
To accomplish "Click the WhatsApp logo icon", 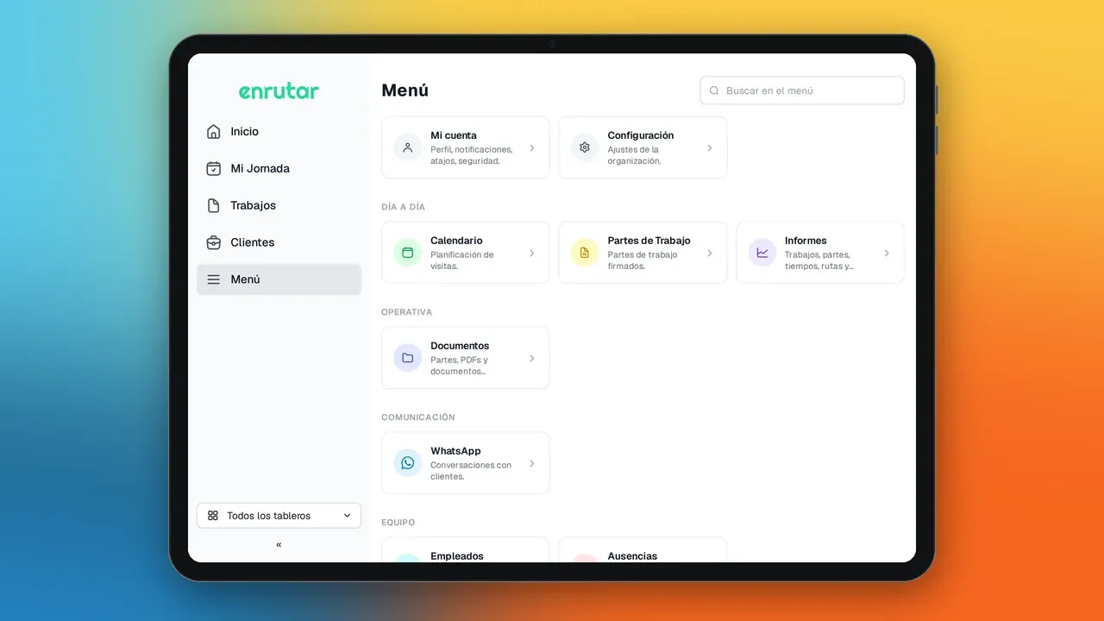I will click(408, 463).
